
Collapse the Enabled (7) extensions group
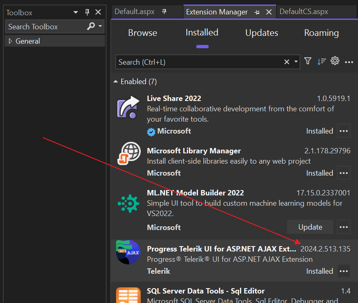pos(116,81)
